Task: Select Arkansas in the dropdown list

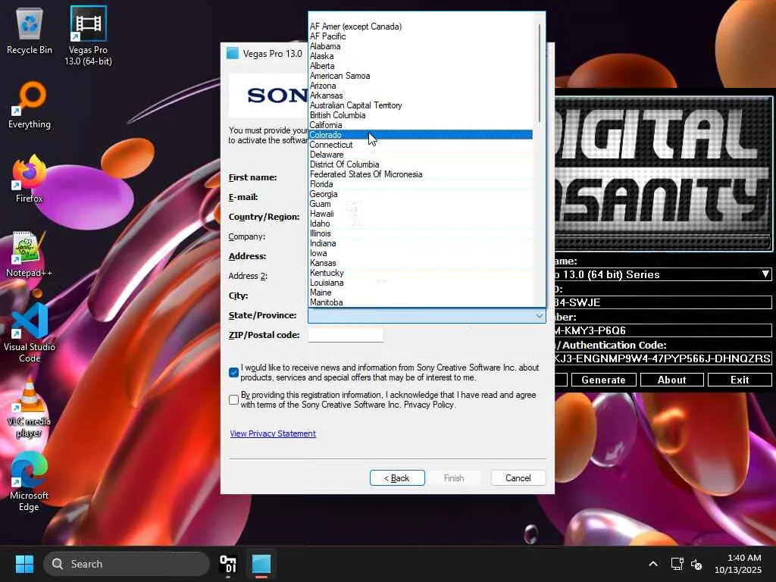Action: (x=420, y=95)
